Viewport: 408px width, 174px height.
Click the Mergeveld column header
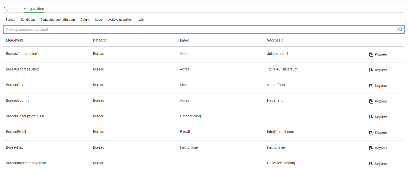(x=14, y=40)
